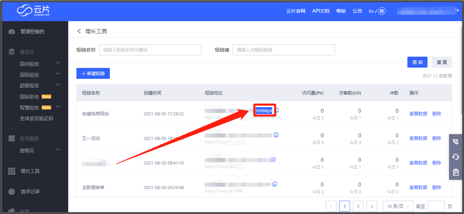Viewport: 464px width, 214px height.
Task: Go to next page with right arrow
Action: [x=372, y=206]
